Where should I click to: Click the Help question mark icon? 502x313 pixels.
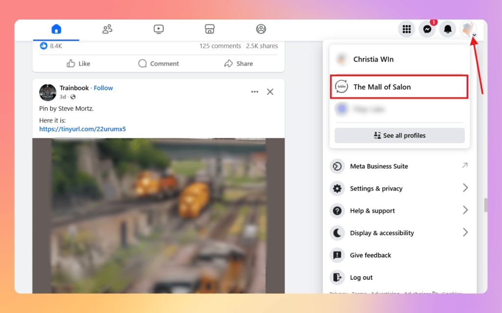[x=337, y=211]
